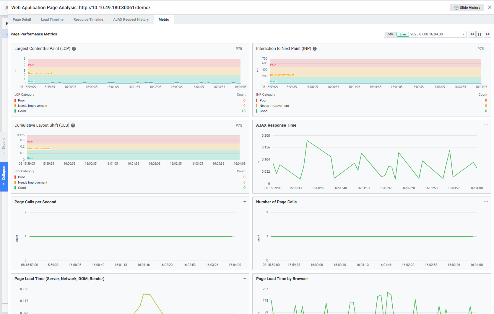Image resolution: width=494 pixels, height=314 pixels.
Task: Toggle the Live mode indicator
Action: coord(402,34)
